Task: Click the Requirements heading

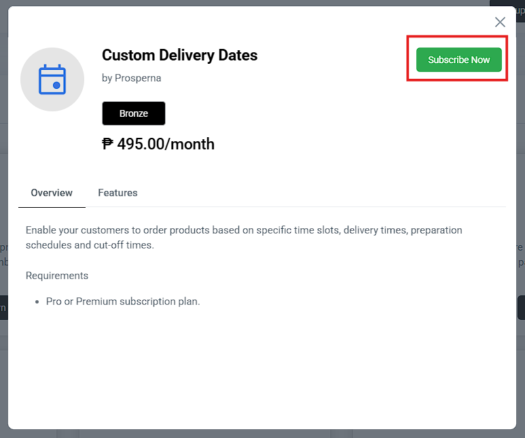Action: (x=57, y=276)
